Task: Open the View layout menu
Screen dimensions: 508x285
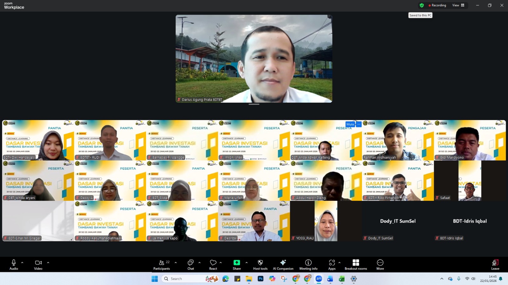Action: [x=458, y=5]
